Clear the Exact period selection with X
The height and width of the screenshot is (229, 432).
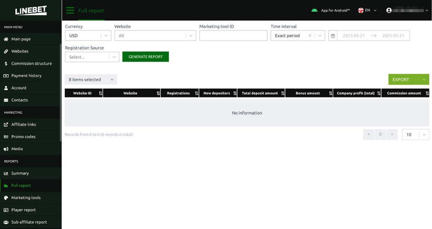point(310,36)
